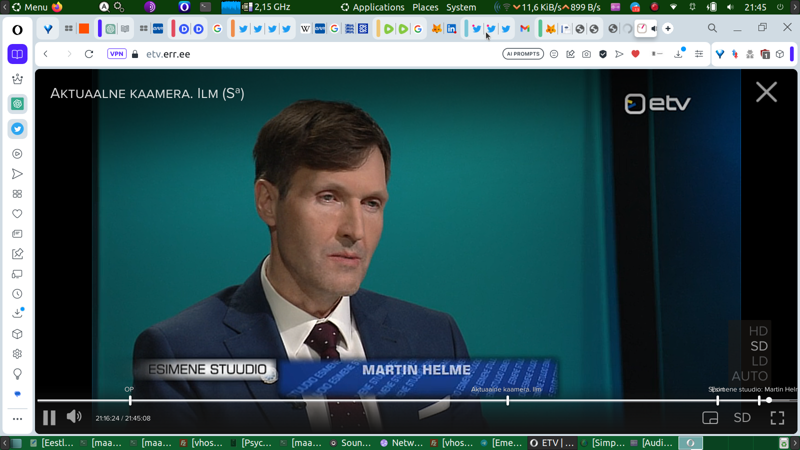Open the workspaces icon in Opera sidebar

[17, 54]
